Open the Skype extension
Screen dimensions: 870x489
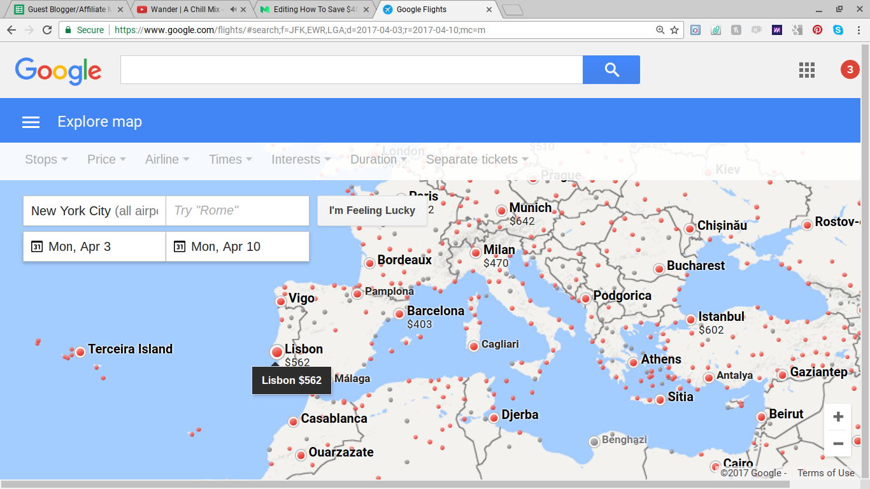pyautogui.click(x=838, y=30)
